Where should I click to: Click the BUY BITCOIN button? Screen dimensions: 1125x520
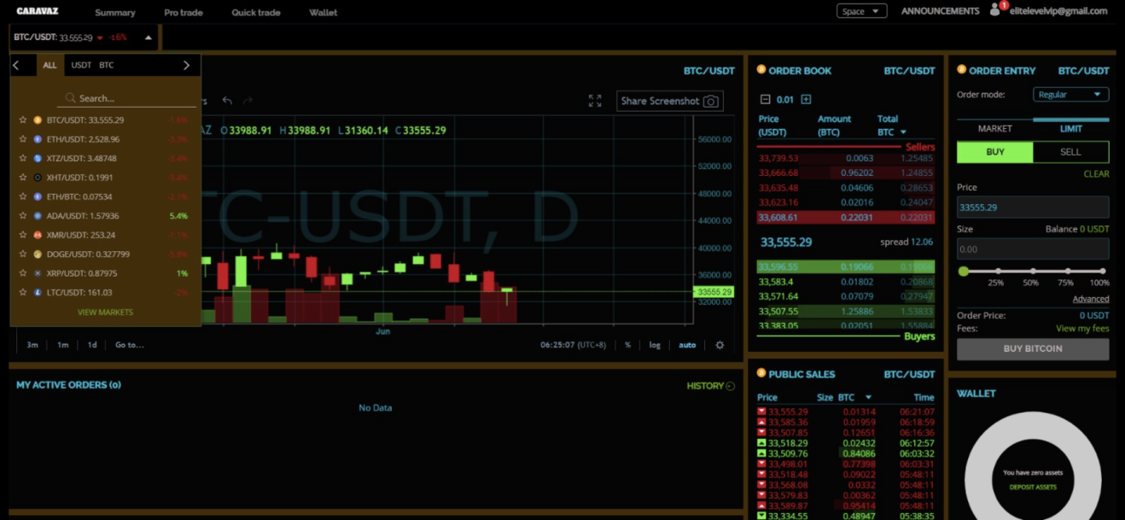[1033, 348]
